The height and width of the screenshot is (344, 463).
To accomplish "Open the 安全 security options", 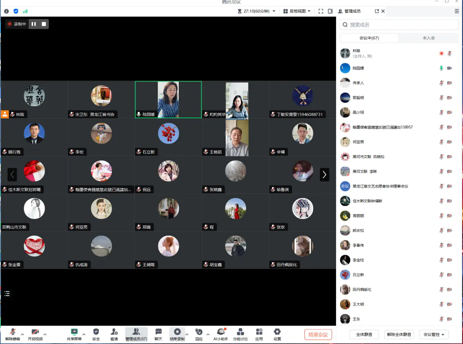I will (x=96, y=334).
